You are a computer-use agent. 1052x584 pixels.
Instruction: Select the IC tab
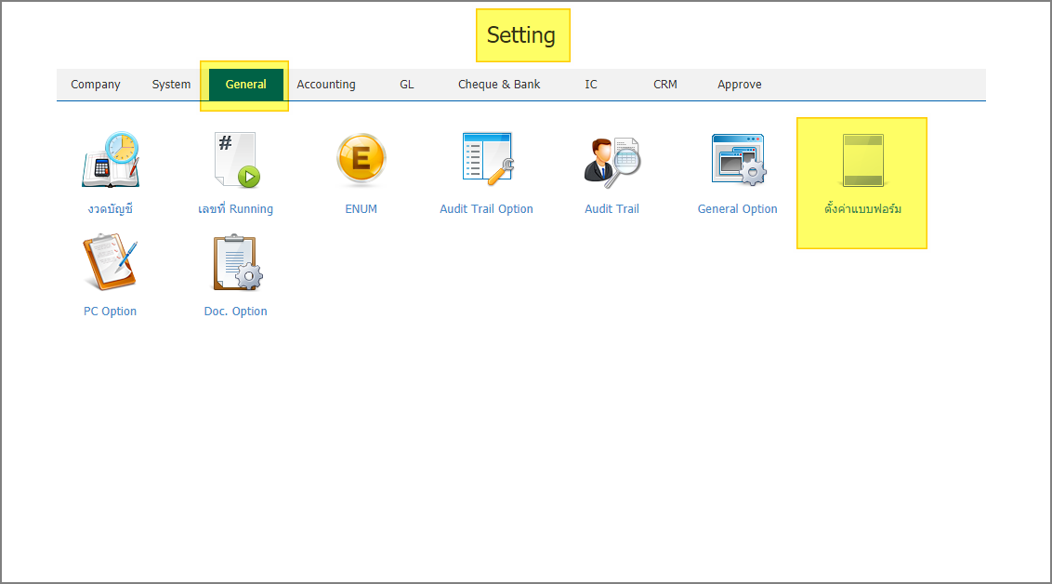point(591,85)
